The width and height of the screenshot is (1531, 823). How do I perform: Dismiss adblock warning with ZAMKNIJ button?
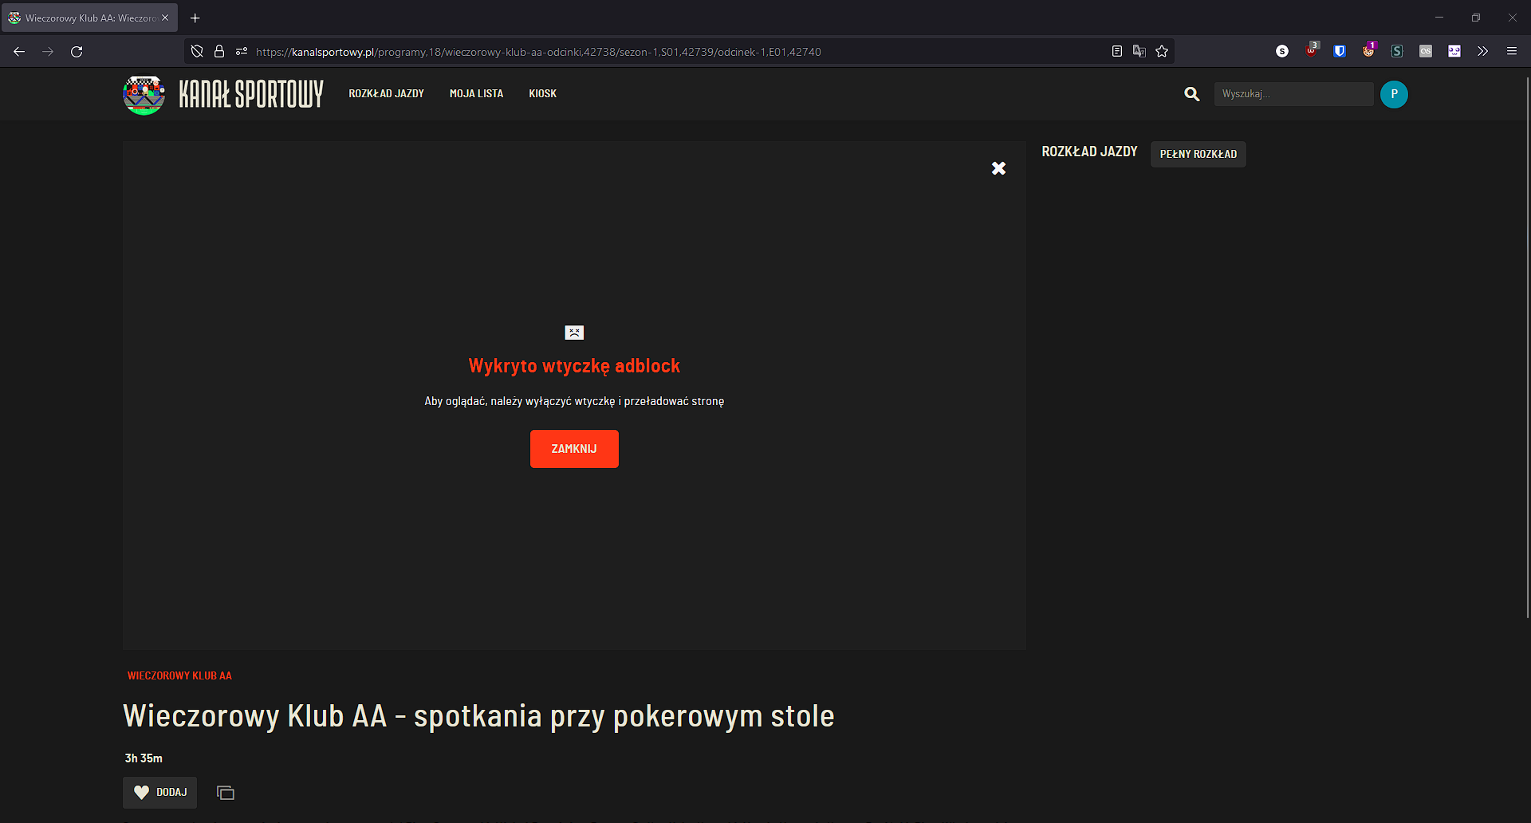click(574, 449)
